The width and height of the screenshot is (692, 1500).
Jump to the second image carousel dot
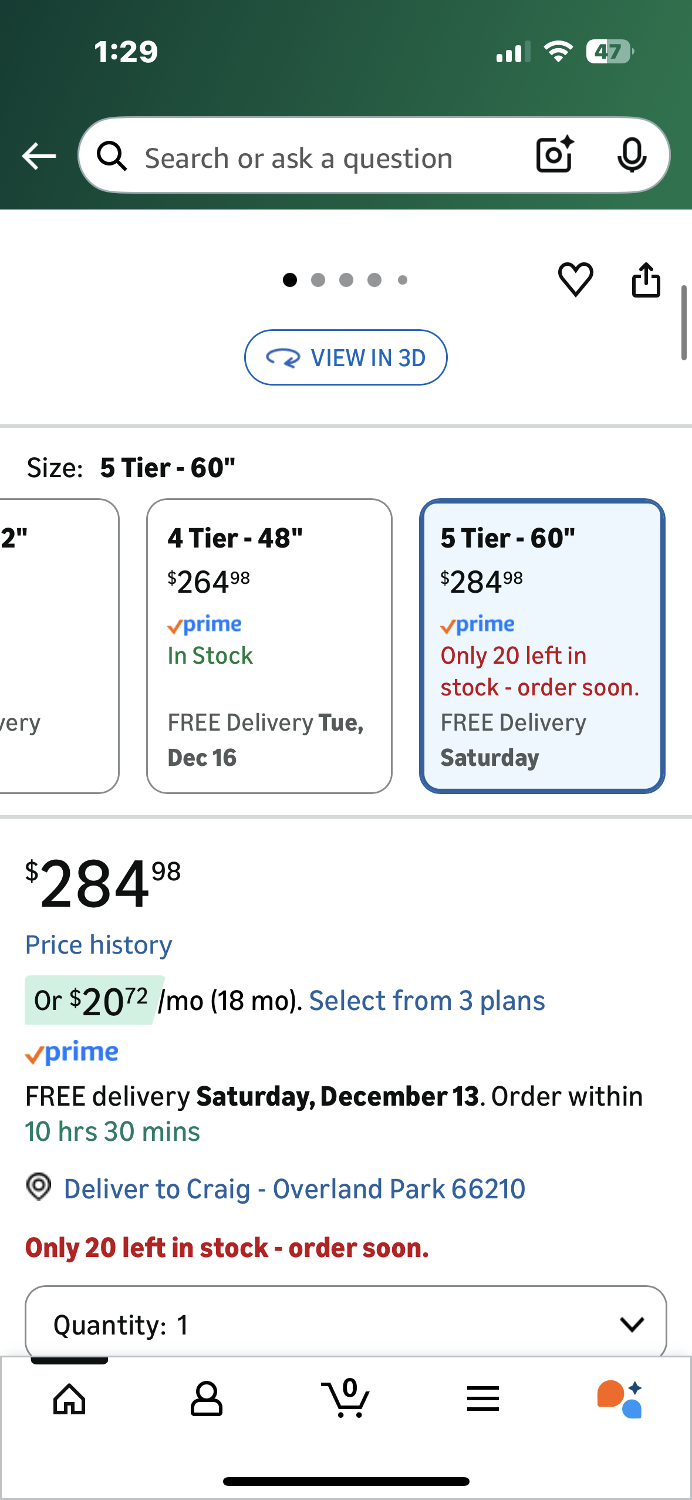[318, 280]
